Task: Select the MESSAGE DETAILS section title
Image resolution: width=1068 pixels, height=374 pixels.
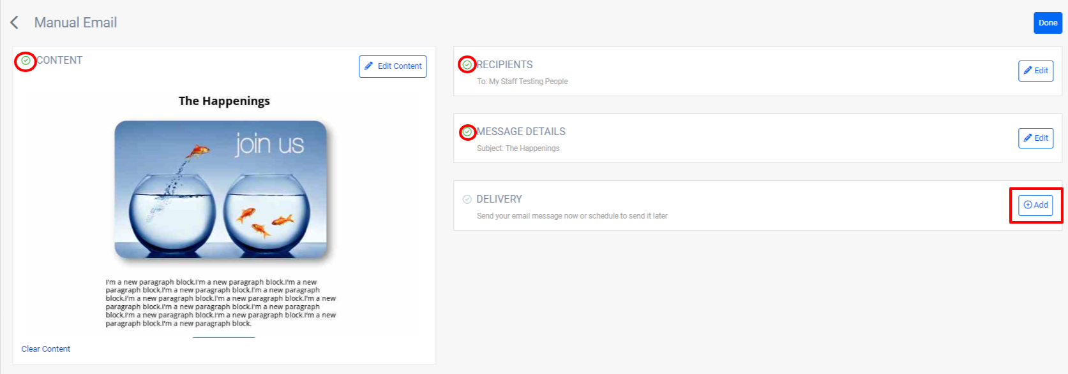Action: (x=521, y=132)
